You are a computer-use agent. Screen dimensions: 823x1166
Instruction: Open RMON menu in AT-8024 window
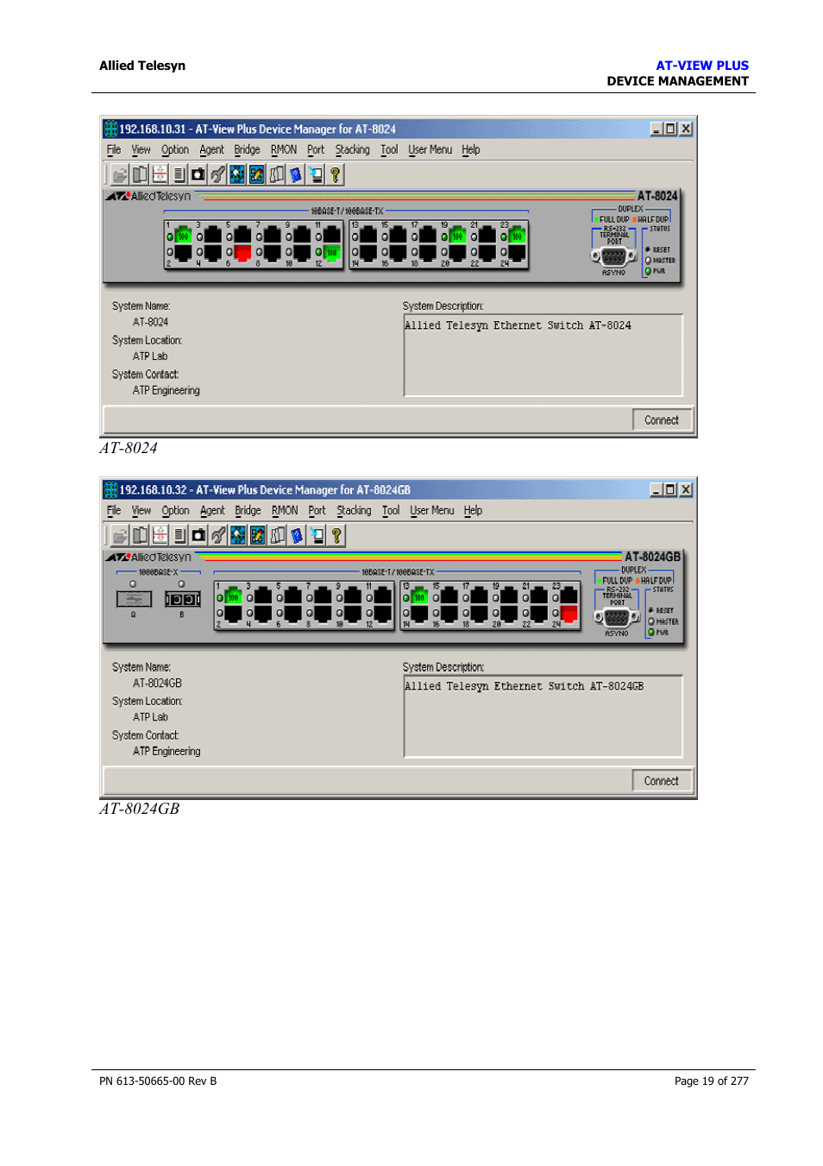(x=284, y=150)
